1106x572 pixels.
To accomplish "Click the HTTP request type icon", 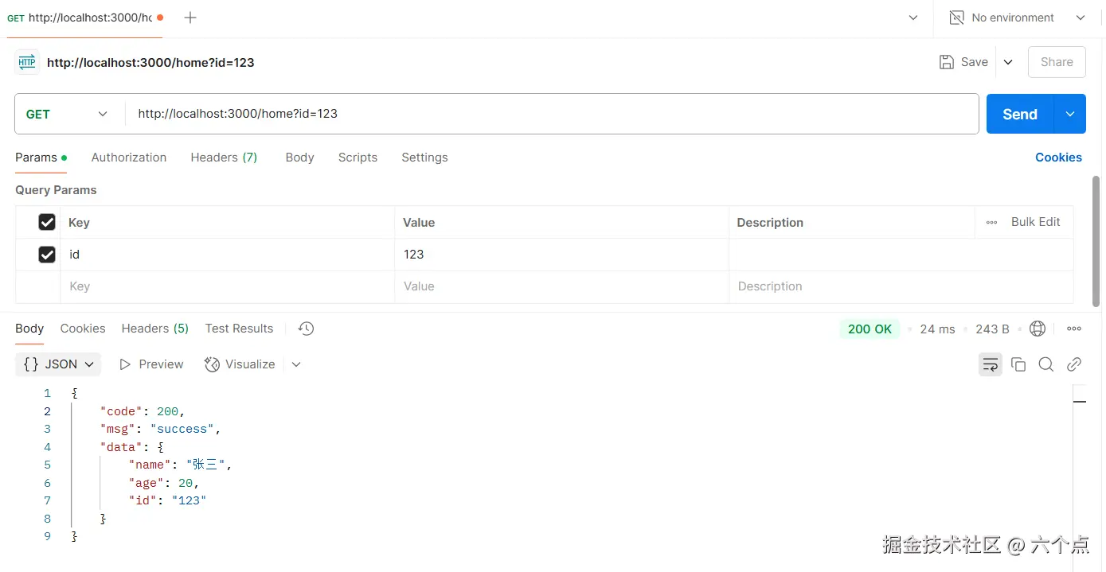I will tap(27, 62).
